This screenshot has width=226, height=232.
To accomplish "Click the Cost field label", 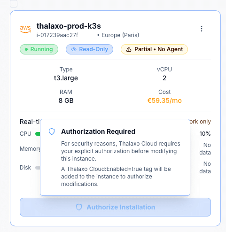I will coord(164,92).
